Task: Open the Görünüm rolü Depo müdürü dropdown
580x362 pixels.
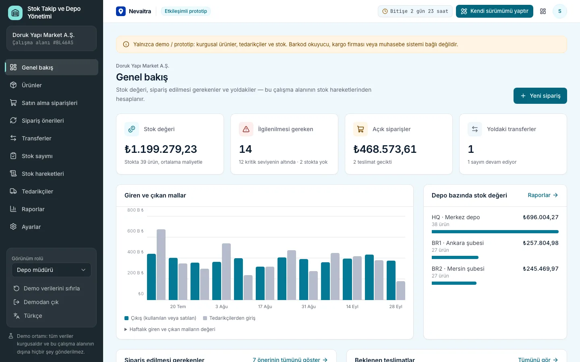Action: click(52, 270)
